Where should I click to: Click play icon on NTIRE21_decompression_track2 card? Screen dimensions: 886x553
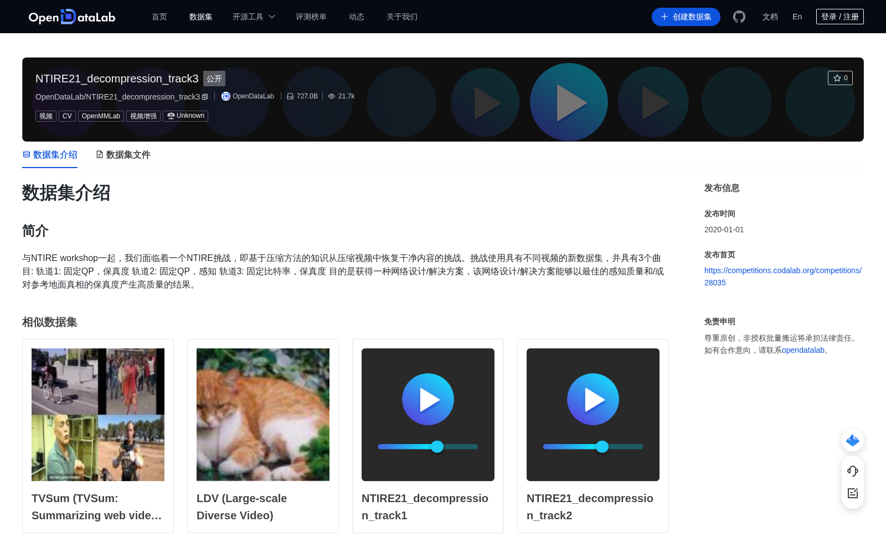coord(593,399)
